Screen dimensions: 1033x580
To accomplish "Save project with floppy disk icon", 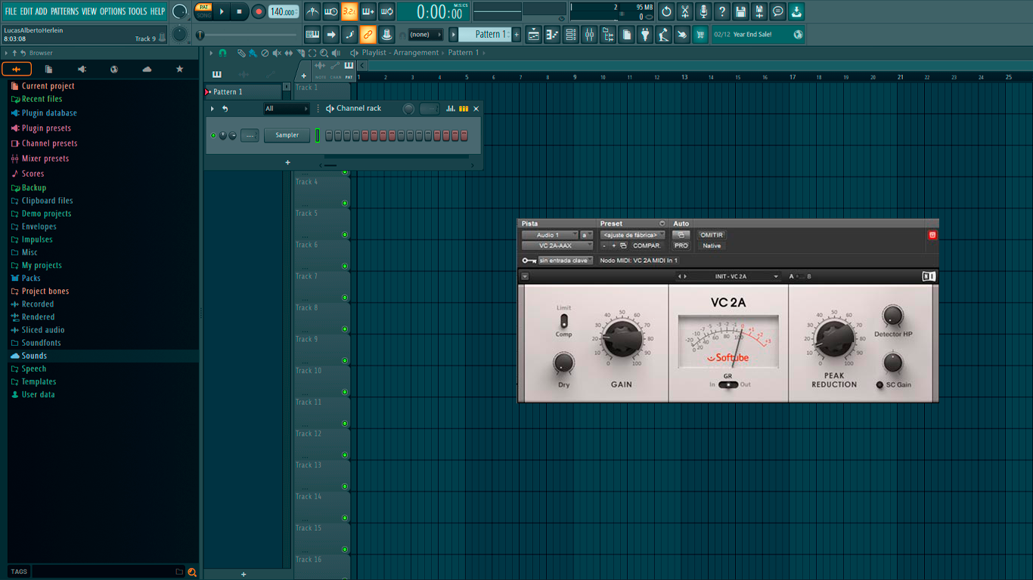I will click(x=740, y=11).
